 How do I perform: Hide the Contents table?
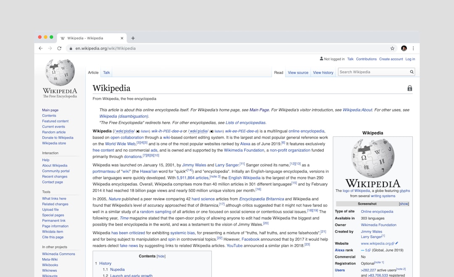point(161,256)
